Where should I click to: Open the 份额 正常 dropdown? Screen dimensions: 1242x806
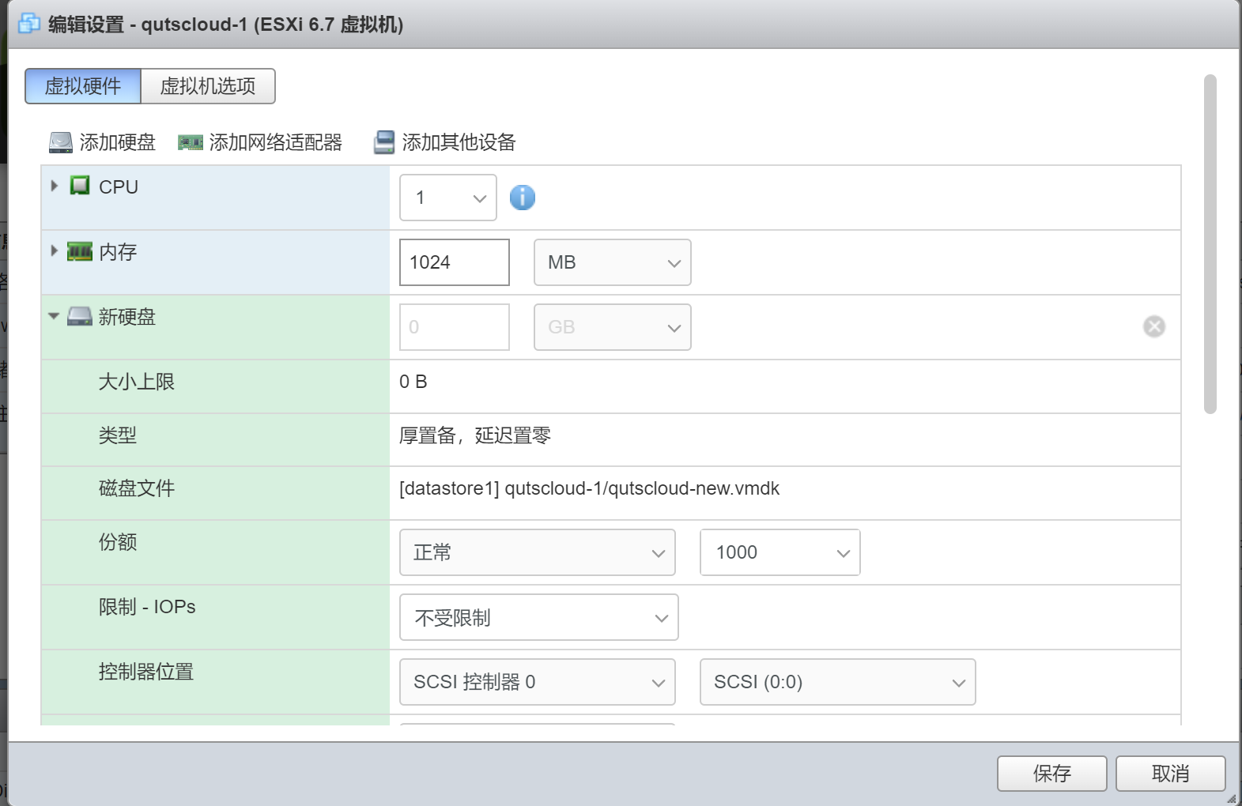point(538,552)
